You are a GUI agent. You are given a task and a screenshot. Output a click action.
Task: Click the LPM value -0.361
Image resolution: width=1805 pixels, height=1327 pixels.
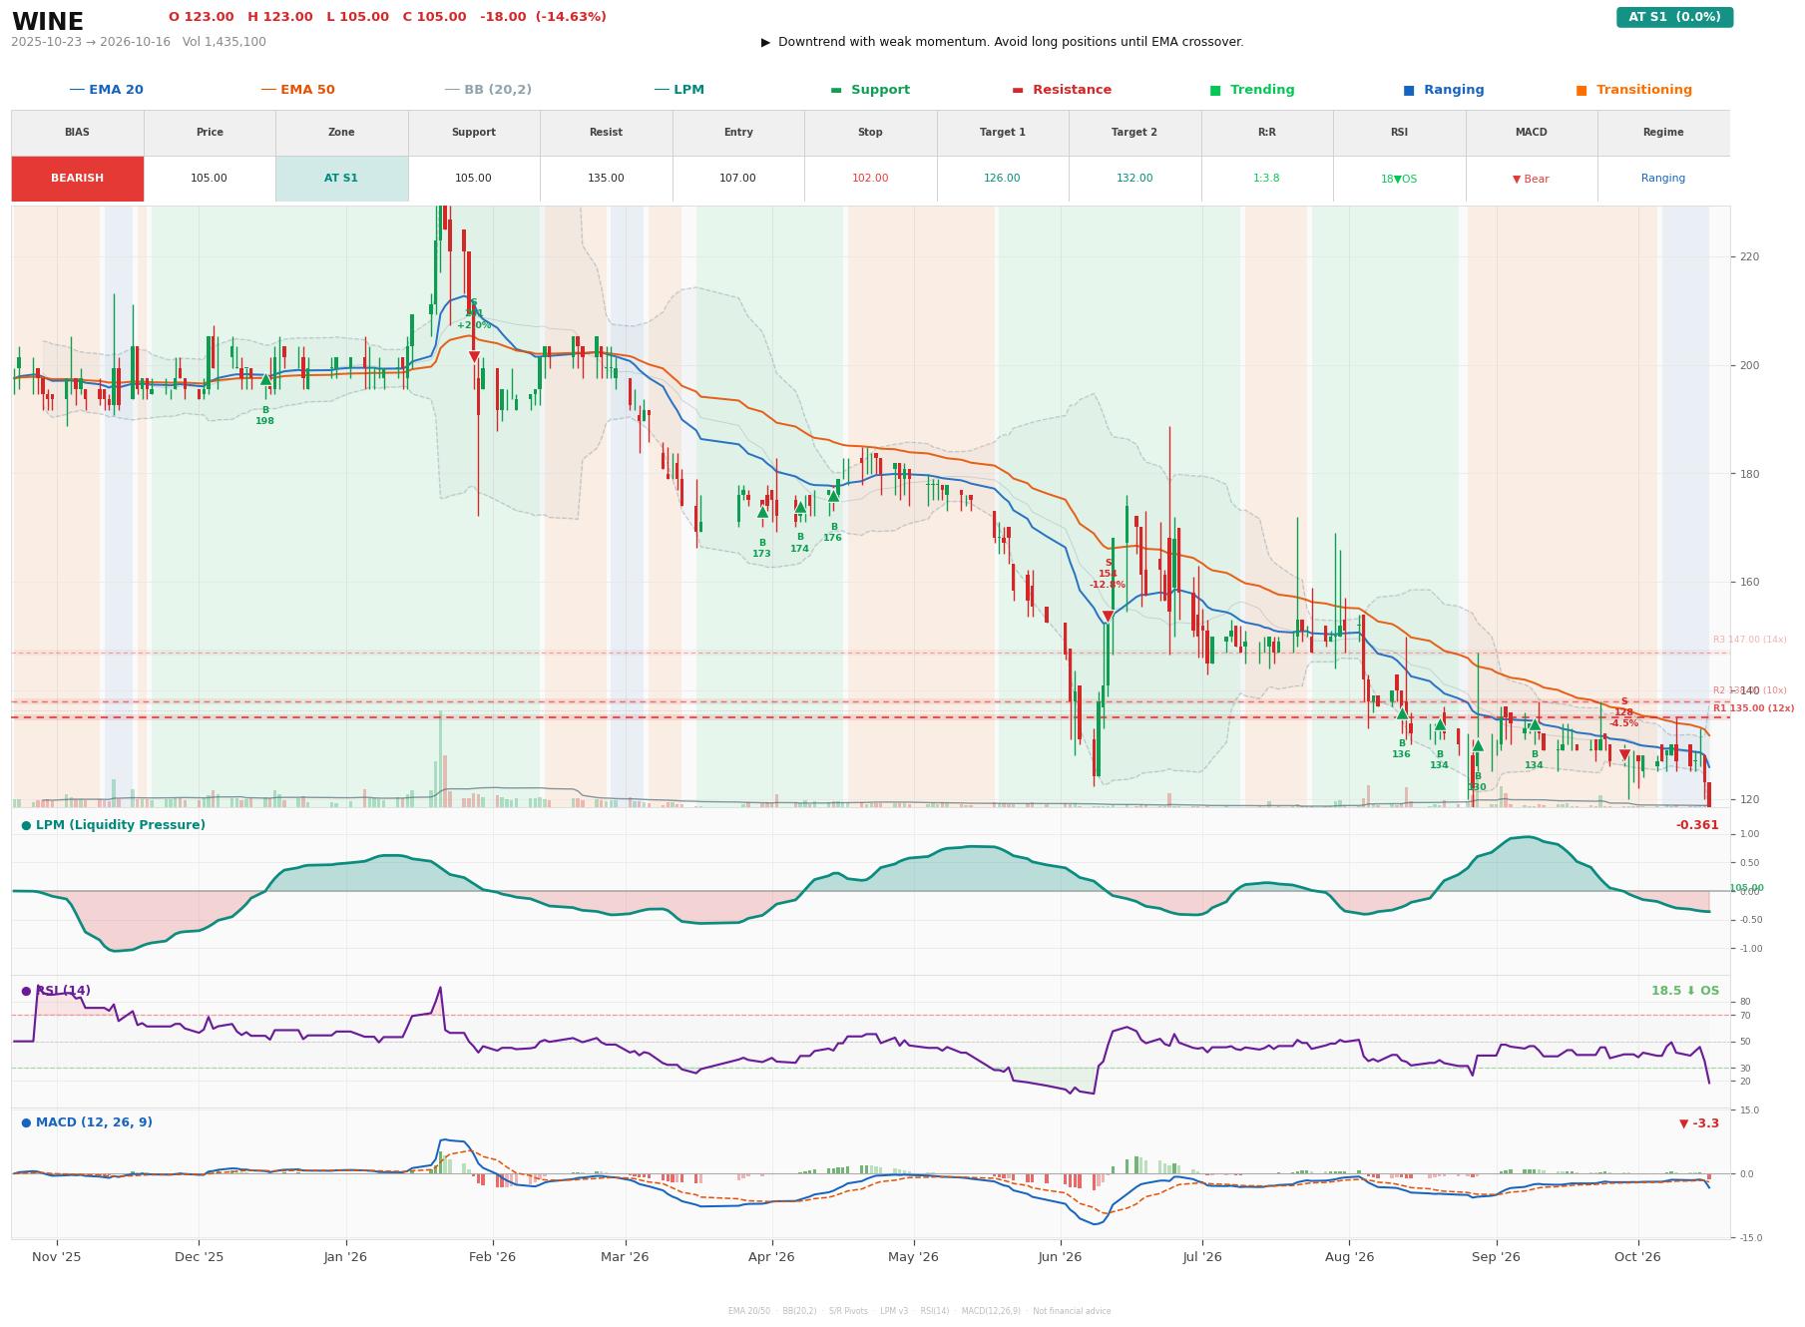pos(1697,825)
